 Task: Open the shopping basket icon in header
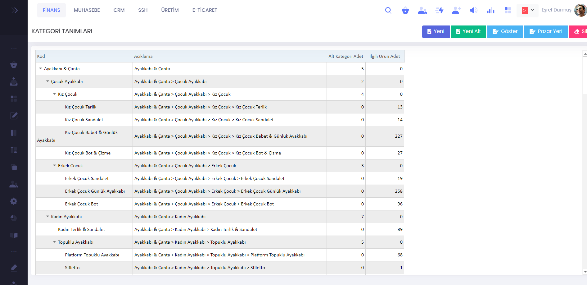click(405, 11)
